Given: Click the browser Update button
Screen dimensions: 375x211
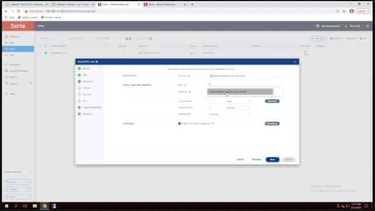Looking at the screenshot, I should coord(363,11).
